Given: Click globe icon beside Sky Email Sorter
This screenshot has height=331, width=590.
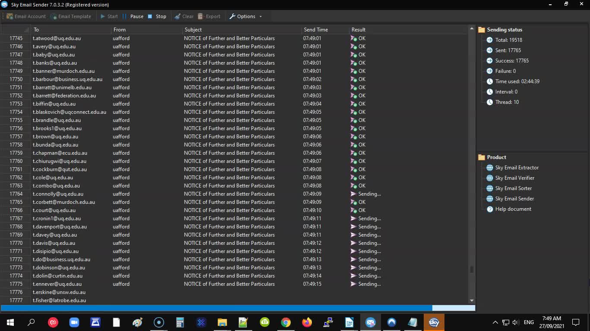Looking at the screenshot, I should [x=490, y=188].
